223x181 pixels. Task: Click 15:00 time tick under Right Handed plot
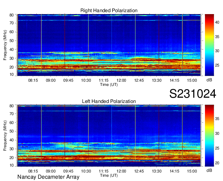(192, 80)
